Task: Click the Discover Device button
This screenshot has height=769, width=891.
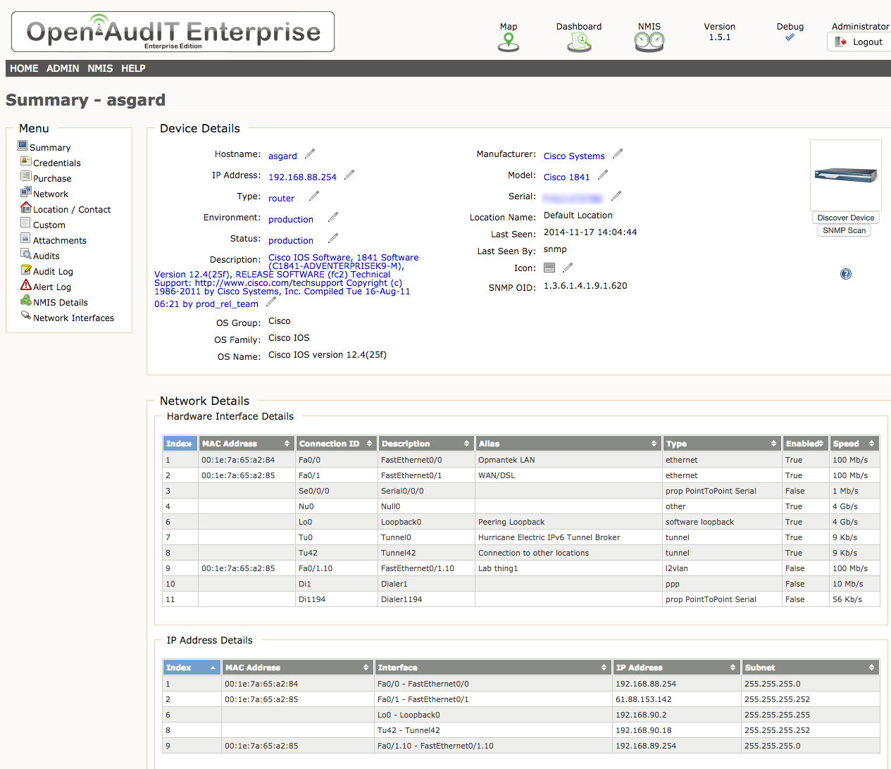Action: pos(845,218)
